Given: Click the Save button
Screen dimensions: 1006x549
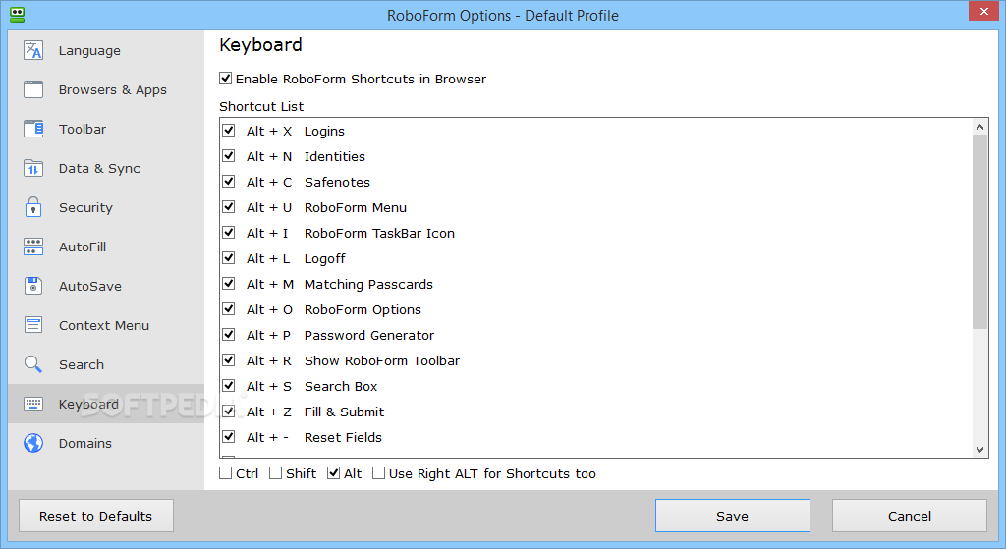Looking at the screenshot, I should pyautogui.click(x=733, y=516).
